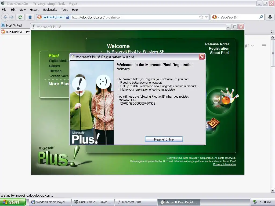The height and width of the screenshot is (206, 275).
Task: Switch to Microsoft Plus! Registration taskbar item
Action: pos(179,202)
